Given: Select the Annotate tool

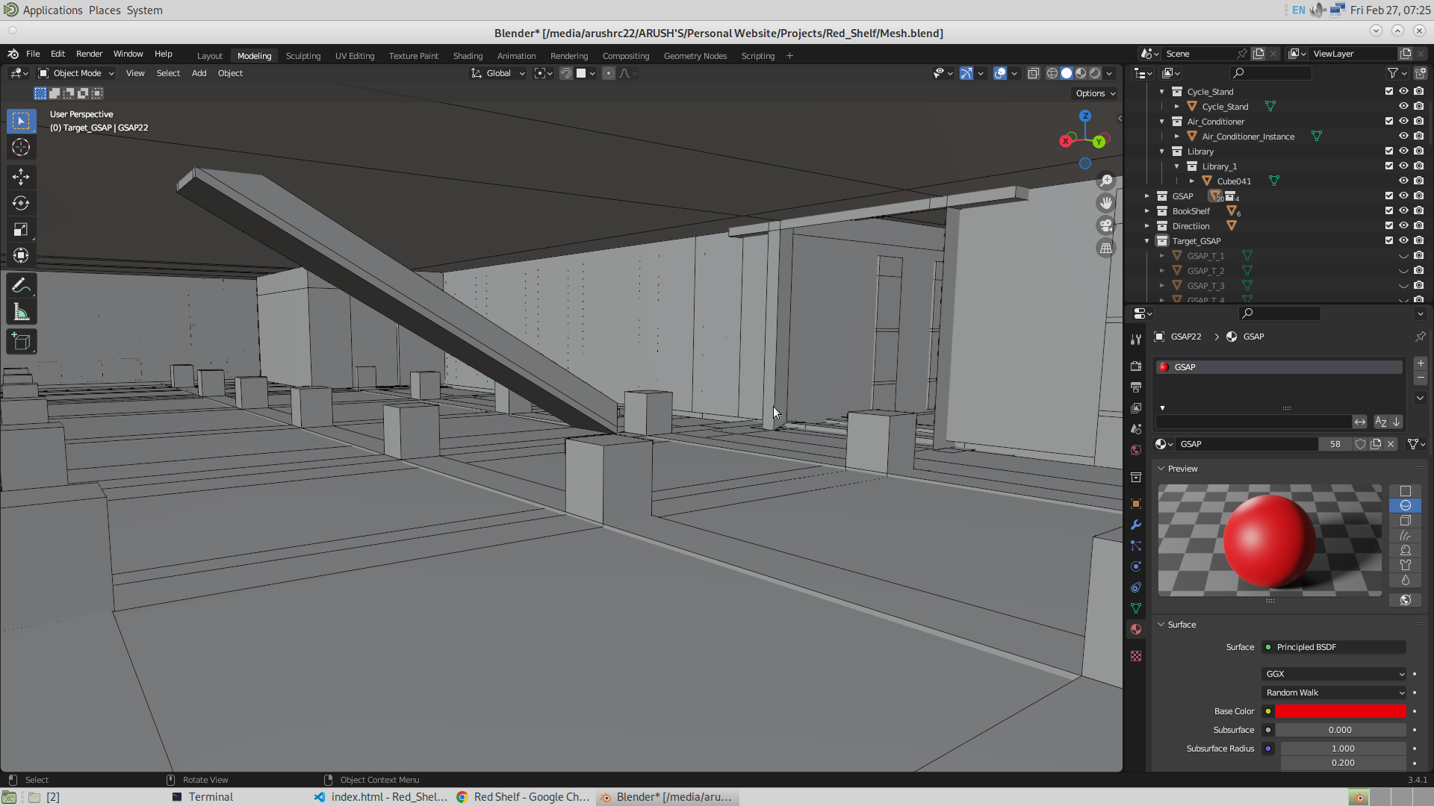Looking at the screenshot, I should click(21, 285).
